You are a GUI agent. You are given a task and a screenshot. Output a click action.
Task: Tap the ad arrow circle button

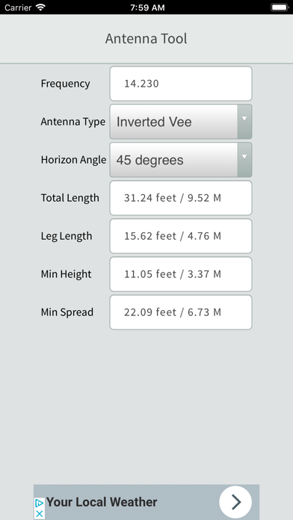pos(235,502)
